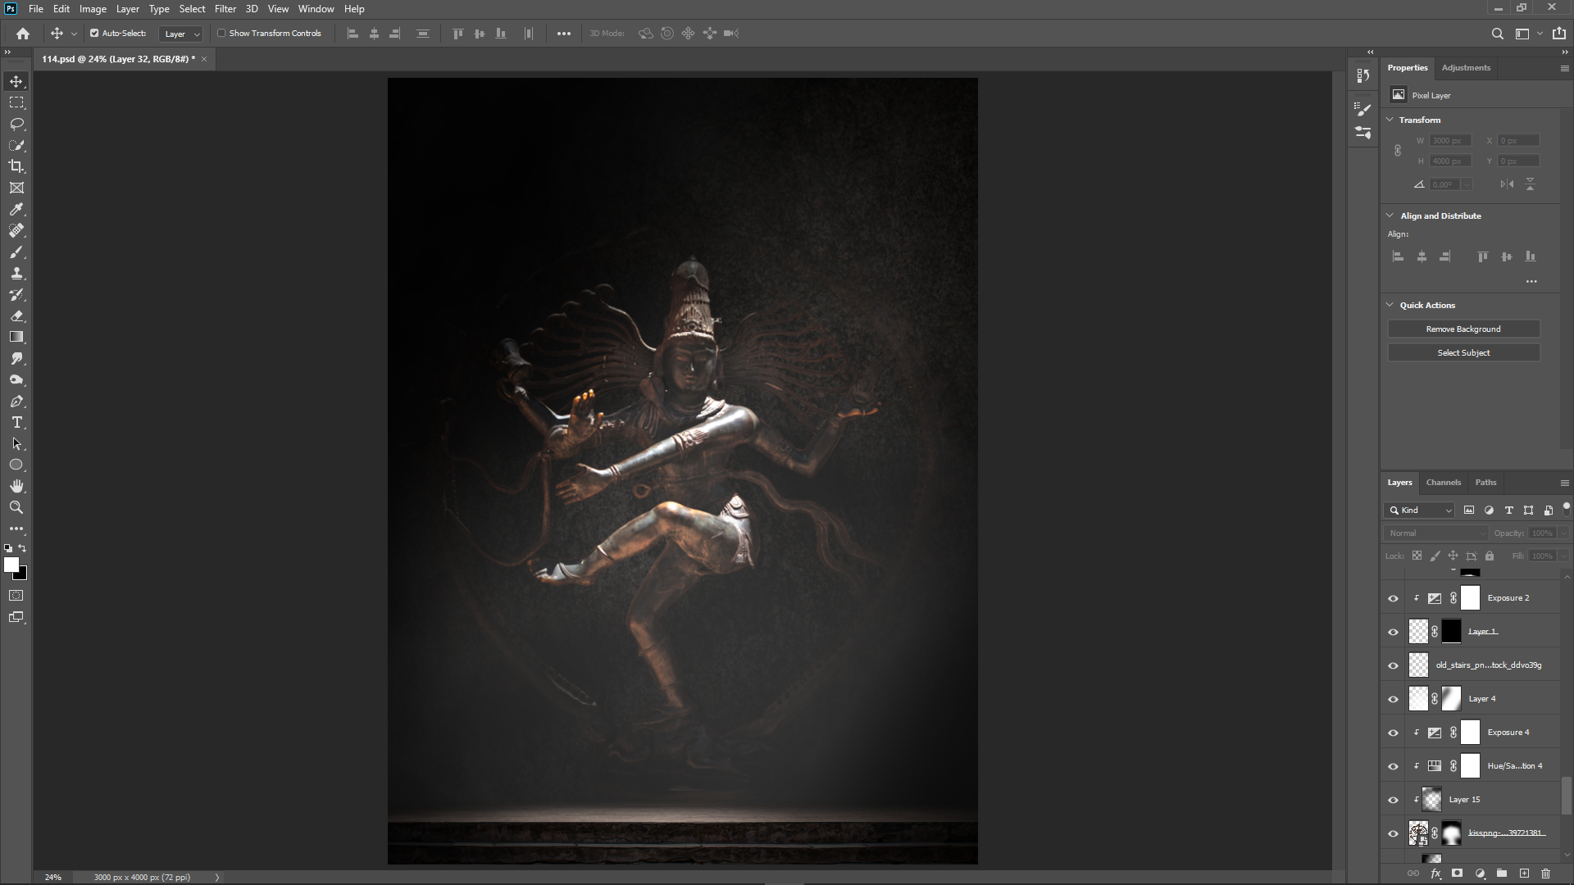Image resolution: width=1574 pixels, height=885 pixels.
Task: Select the Smudge tool
Action: coord(16,358)
